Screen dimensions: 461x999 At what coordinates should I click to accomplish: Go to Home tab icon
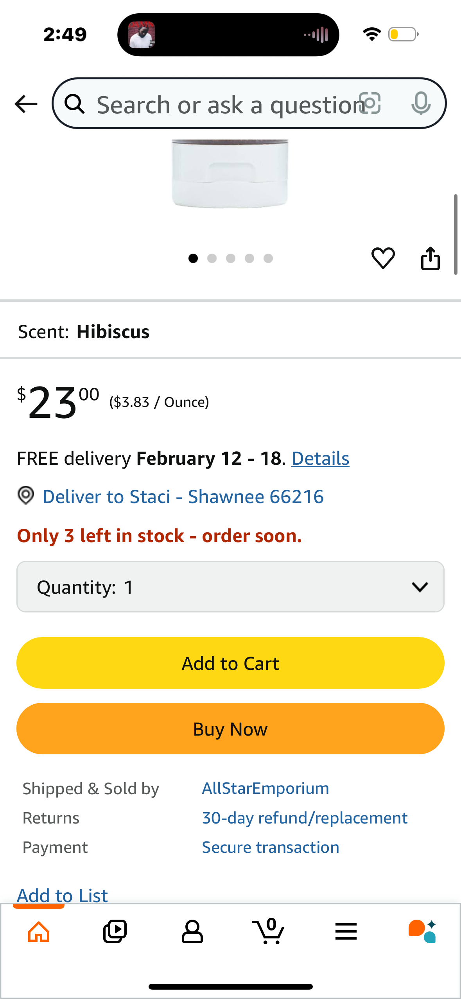[x=39, y=932]
